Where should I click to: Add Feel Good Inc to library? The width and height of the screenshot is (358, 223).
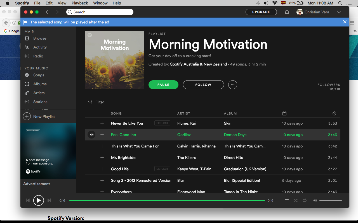click(x=102, y=135)
